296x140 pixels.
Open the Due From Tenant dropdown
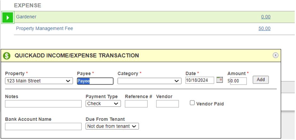point(112,126)
